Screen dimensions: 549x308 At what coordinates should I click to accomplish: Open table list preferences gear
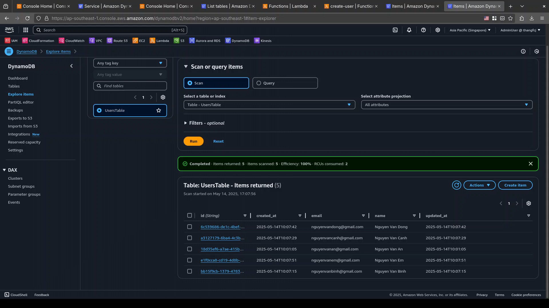coord(163,97)
